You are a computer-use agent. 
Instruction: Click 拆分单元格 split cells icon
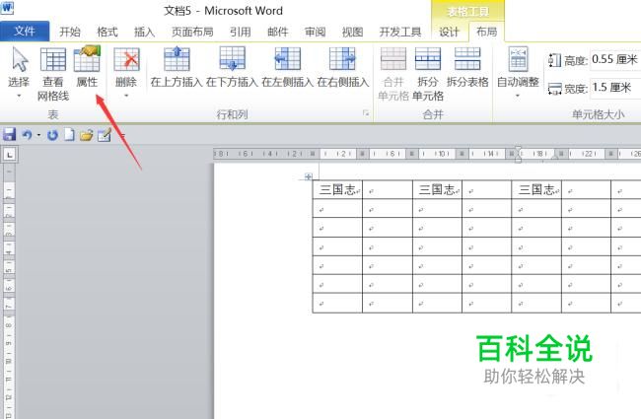point(428,59)
